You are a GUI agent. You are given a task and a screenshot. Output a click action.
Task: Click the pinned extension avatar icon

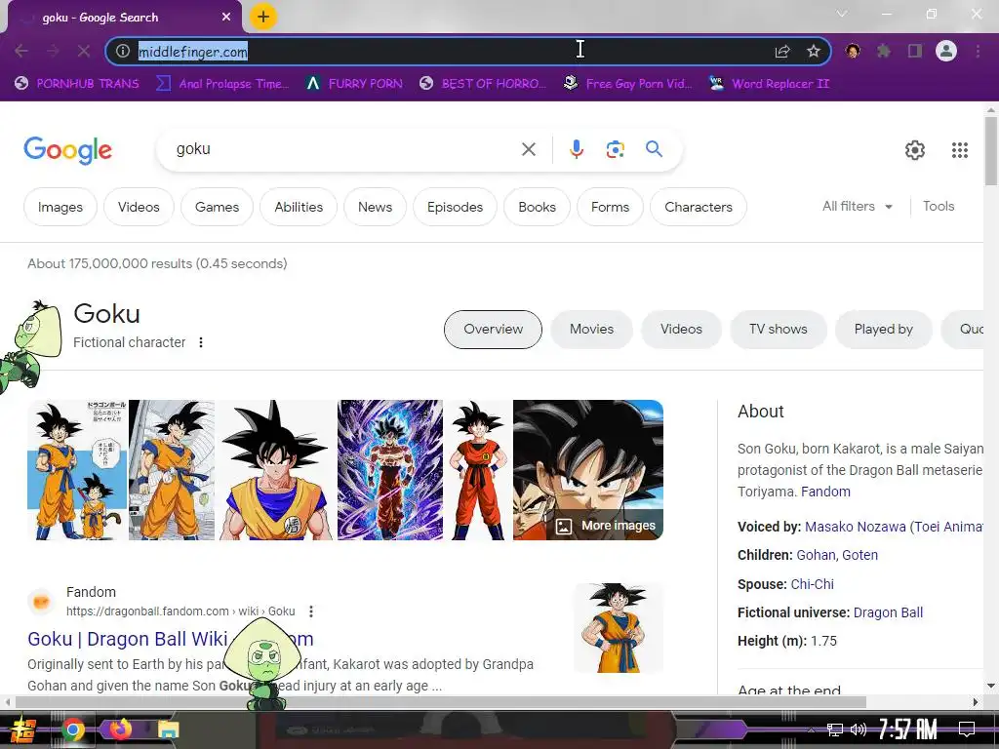point(853,51)
